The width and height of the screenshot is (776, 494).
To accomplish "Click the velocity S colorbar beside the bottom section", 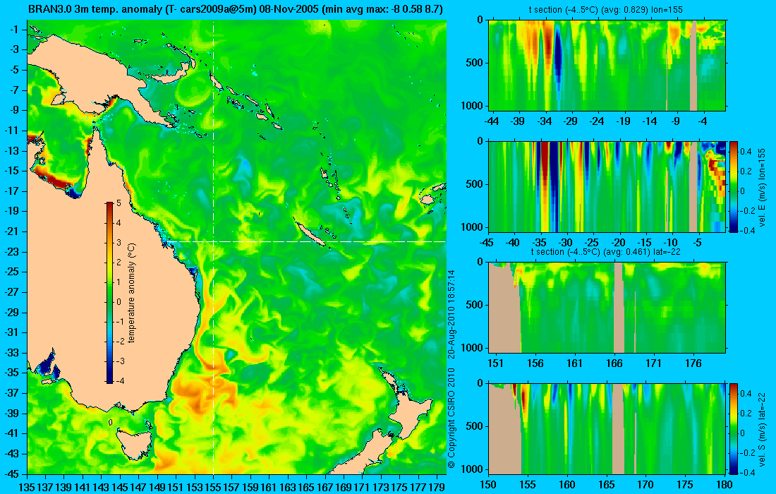I will [733, 428].
